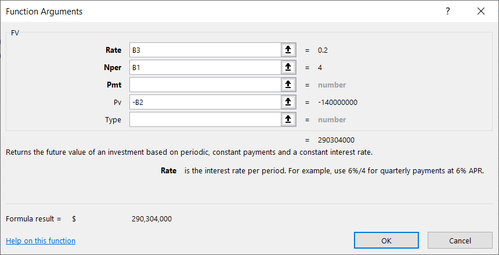Click the Function Arguments dialog title
The width and height of the screenshot is (499, 255).
tap(44, 11)
